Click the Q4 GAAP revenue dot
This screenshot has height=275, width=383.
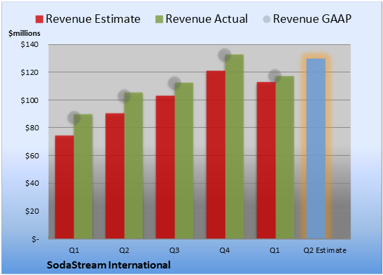(225, 55)
